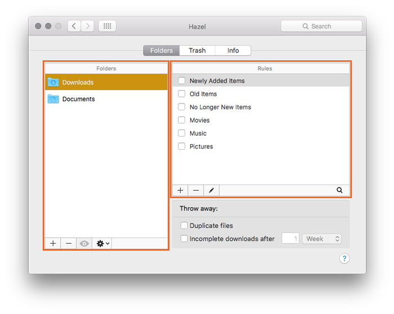Select the Documents folder
The width and height of the screenshot is (394, 314).
point(78,99)
